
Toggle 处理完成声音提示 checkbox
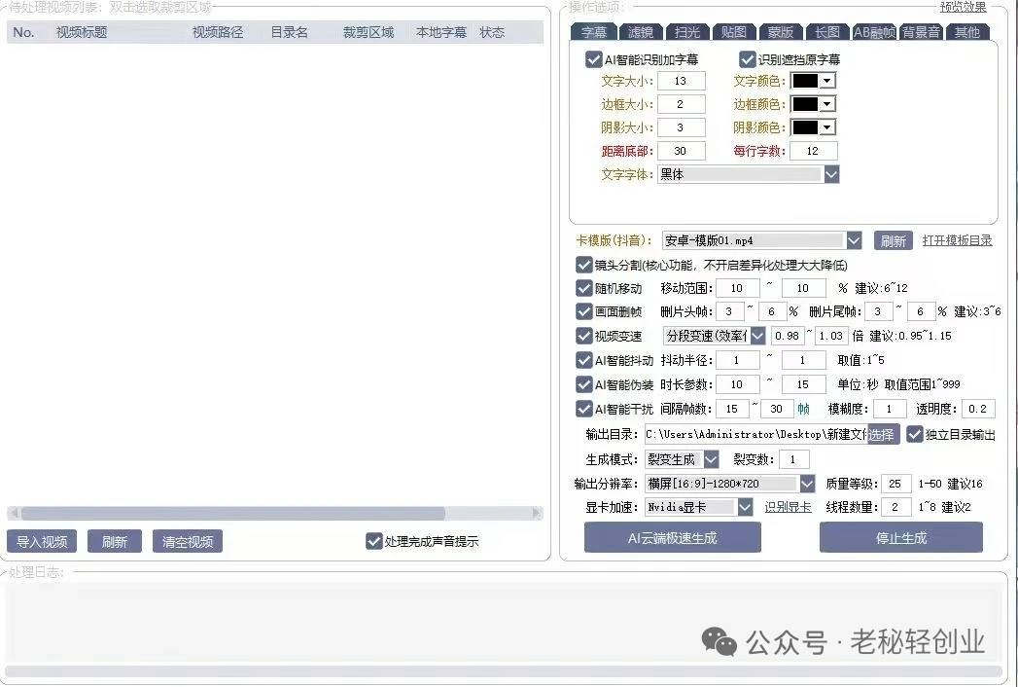pyautogui.click(x=374, y=541)
